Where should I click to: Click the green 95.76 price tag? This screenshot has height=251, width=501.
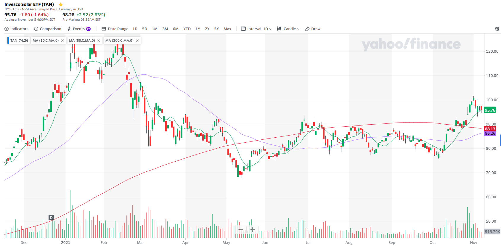click(x=490, y=110)
